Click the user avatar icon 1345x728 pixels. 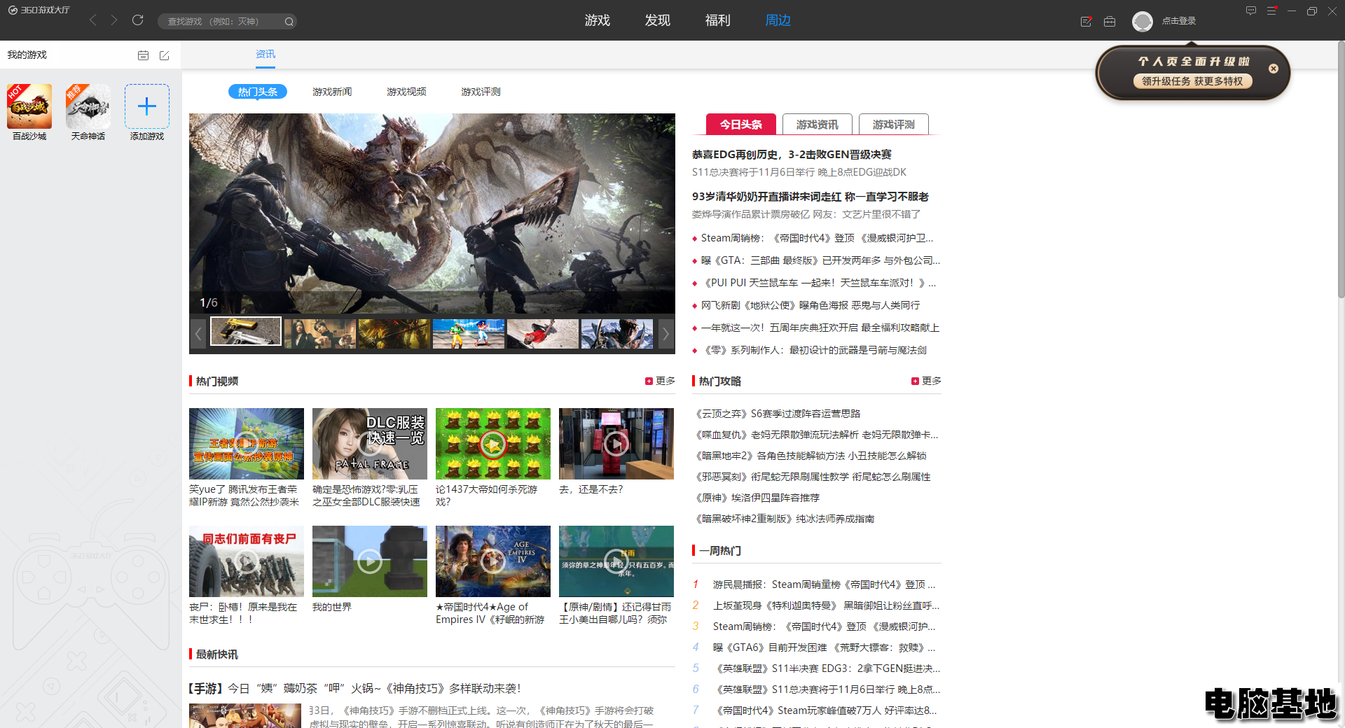point(1143,22)
